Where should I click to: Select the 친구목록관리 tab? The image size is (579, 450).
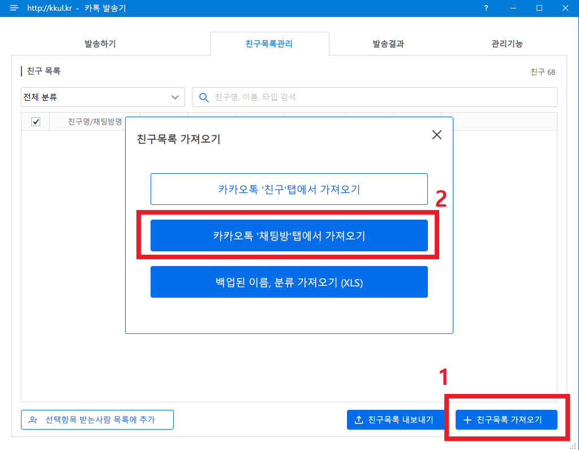tap(269, 44)
